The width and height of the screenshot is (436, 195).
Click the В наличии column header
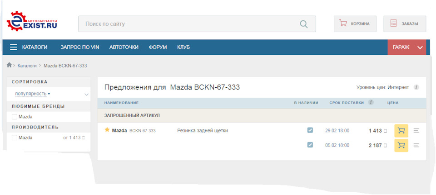coord(306,103)
